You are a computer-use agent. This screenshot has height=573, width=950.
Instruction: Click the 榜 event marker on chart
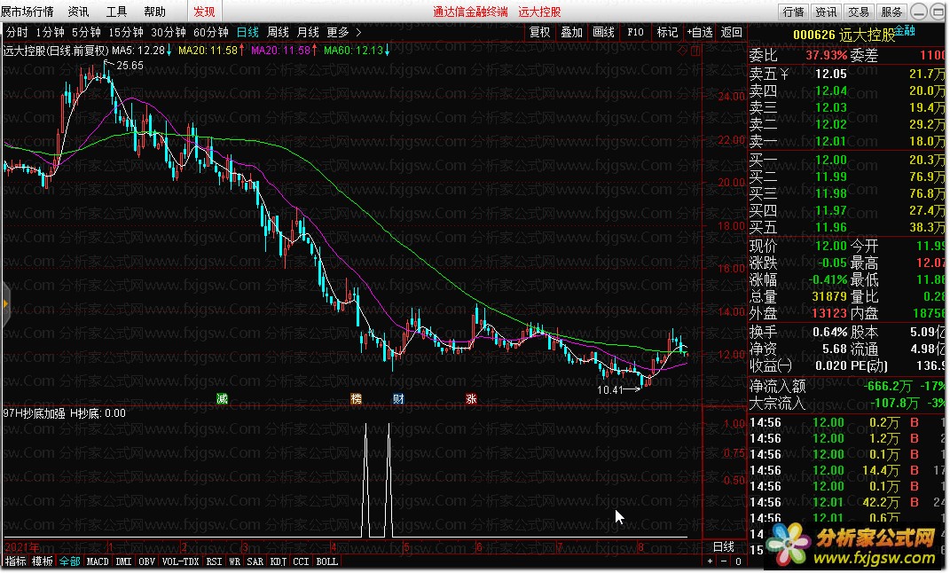[357, 398]
